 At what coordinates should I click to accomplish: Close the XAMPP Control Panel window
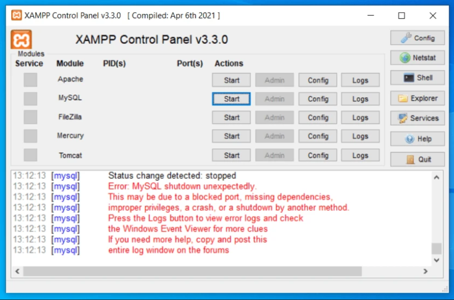[x=433, y=15]
